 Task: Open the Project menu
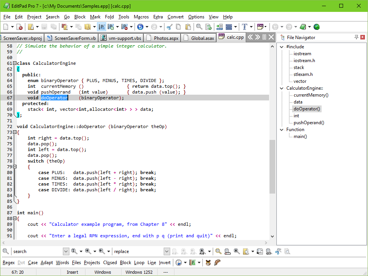point(34,17)
